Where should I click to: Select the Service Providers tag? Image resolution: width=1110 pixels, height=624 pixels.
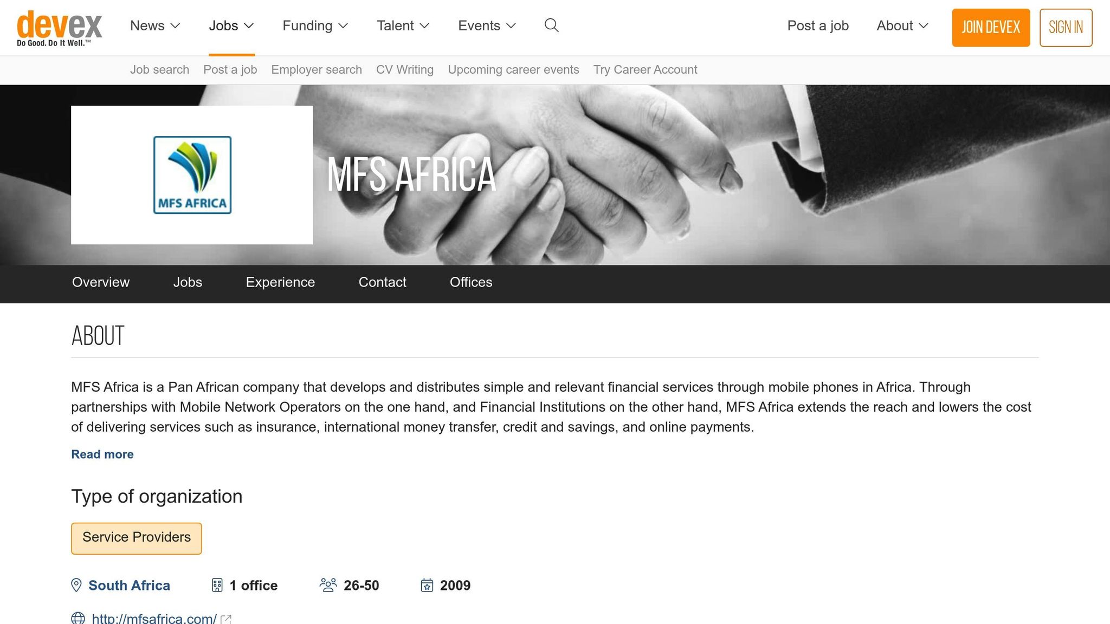[137, 538]
